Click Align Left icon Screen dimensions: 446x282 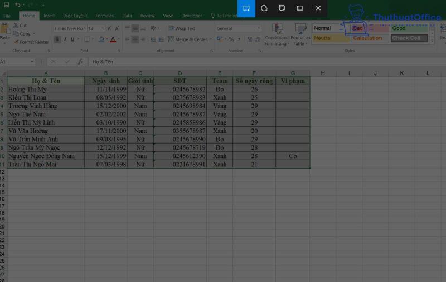tap(128, 39)
